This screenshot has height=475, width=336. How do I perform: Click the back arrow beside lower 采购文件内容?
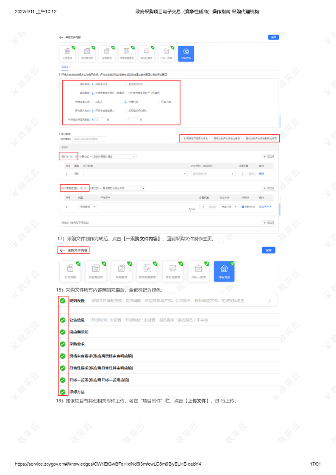click(x=62, y=250)
